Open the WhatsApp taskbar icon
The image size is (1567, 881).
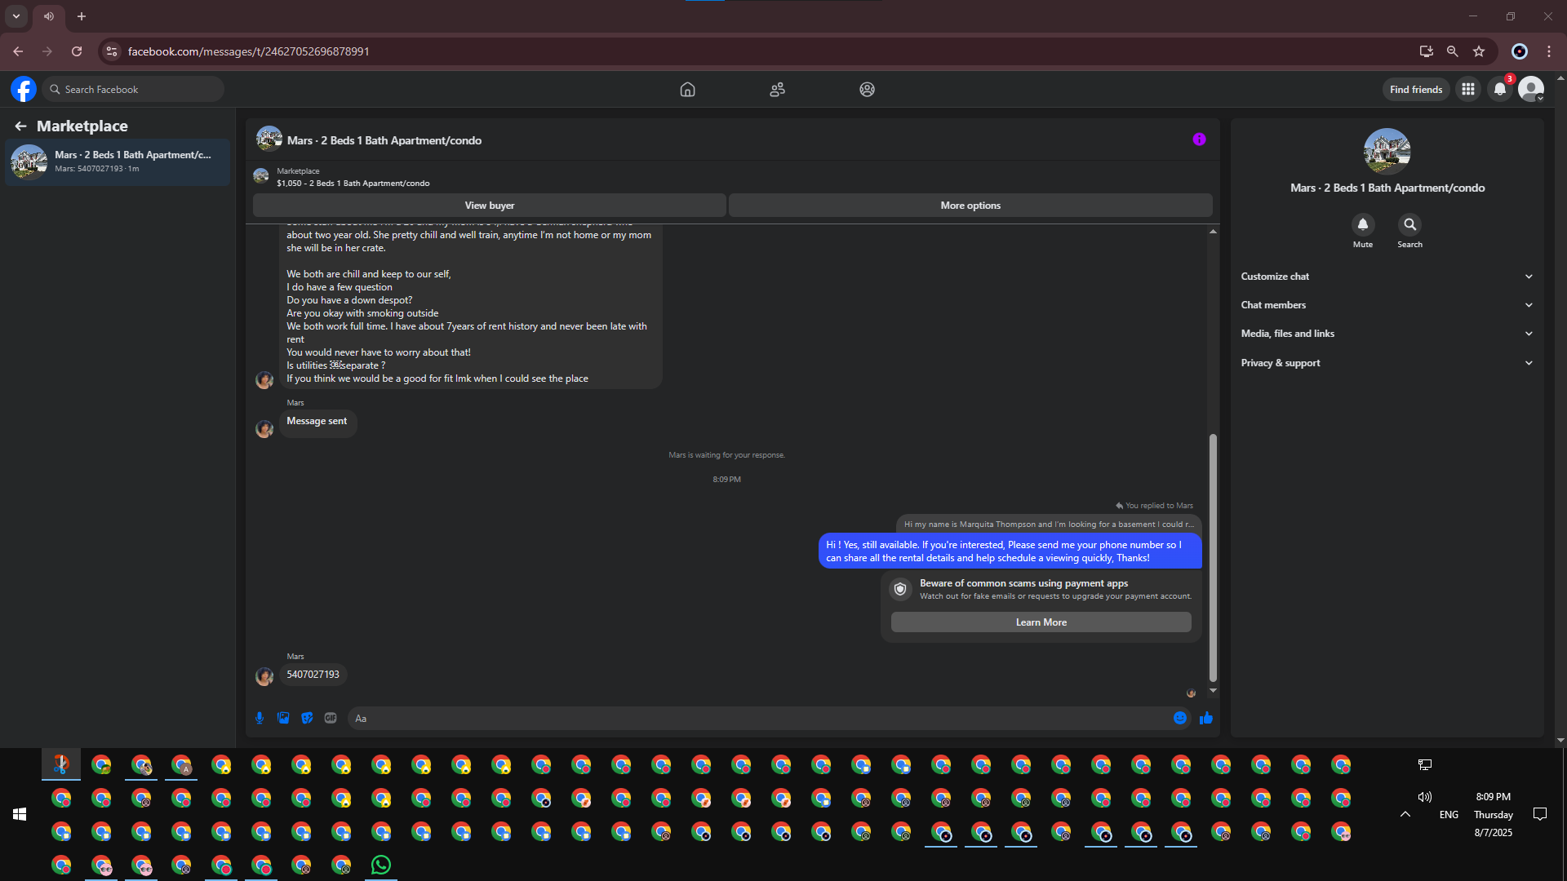click(x=381, y=865)
